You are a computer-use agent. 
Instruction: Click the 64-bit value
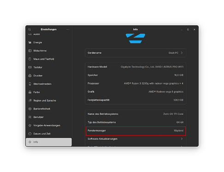[x=180, y=122]
